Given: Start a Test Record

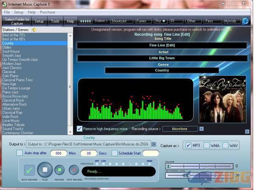Looking at the screenshot, I should point(75,170).
